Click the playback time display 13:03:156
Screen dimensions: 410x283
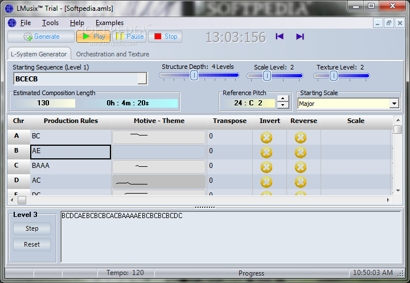coord(236,37)
